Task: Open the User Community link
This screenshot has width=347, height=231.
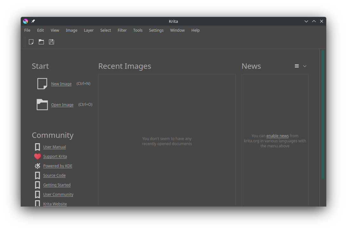Action: [58, 195]
